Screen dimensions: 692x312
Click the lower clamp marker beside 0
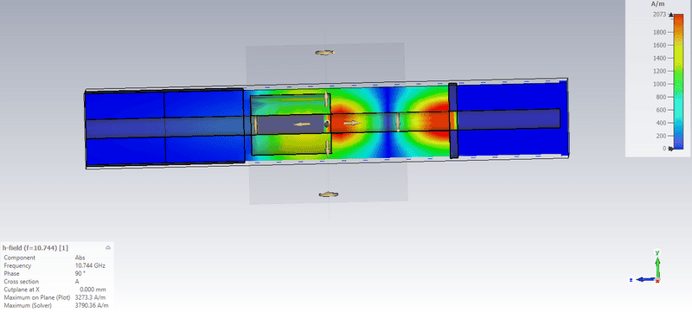click(x=671, y=149)
